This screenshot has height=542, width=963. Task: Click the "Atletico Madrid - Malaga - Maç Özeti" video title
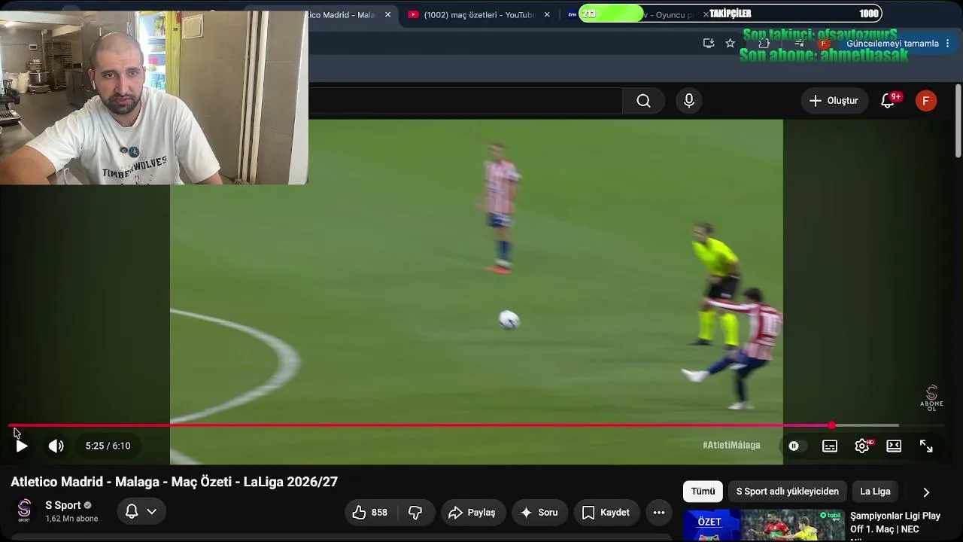pos(174,482)
